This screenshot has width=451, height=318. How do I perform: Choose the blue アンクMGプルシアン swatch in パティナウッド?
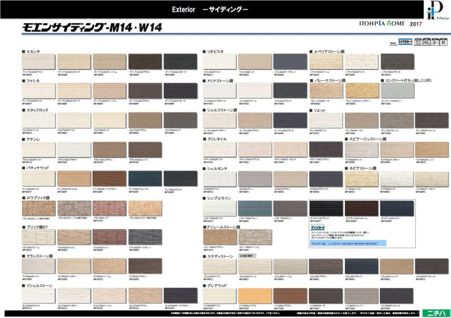tap(145, 179)
